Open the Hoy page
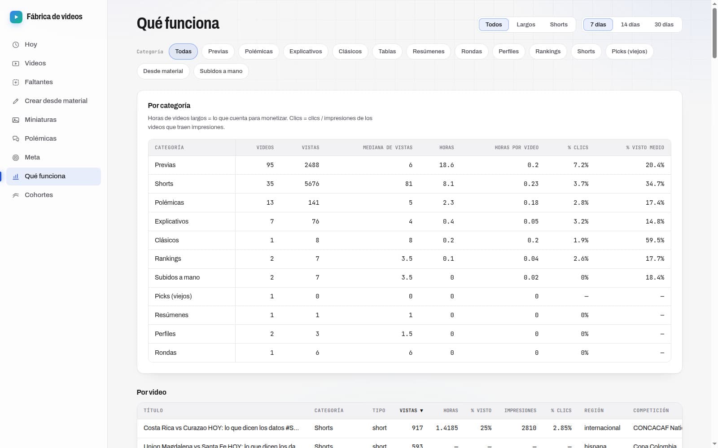This screenshot has height=448, width=718. (x=53, y=44)
